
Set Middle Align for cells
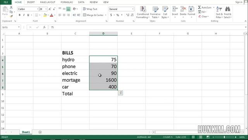point(64,9)
